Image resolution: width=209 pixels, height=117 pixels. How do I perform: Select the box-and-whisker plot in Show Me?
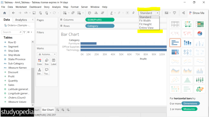(200, 80)
